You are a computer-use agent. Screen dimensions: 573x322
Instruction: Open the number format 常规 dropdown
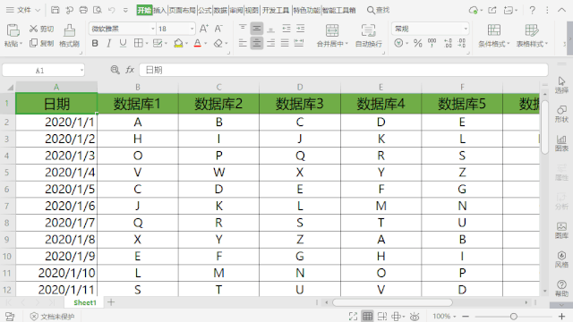pos(466,29)
